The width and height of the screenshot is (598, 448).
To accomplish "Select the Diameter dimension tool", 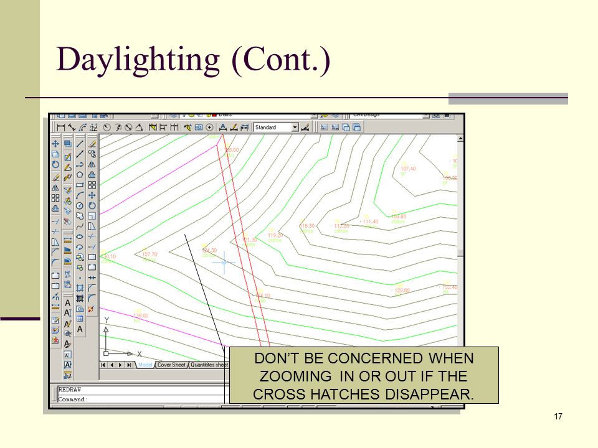I will [x=128, y=127].
